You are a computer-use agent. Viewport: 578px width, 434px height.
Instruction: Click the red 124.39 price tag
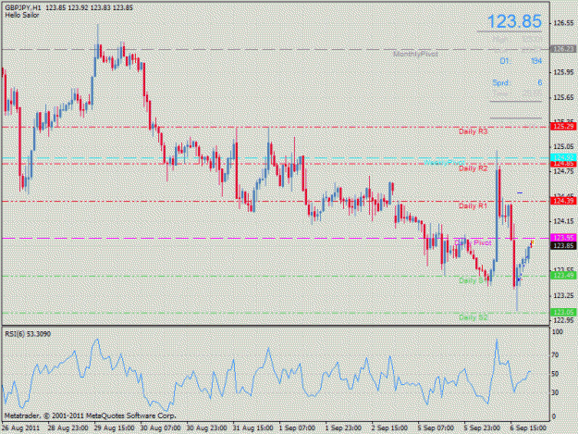click(563, 201)
